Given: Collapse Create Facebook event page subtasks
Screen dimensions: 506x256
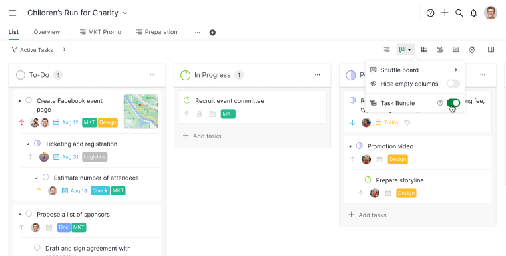Looking at the screenshot, I should tap(19, 101).
